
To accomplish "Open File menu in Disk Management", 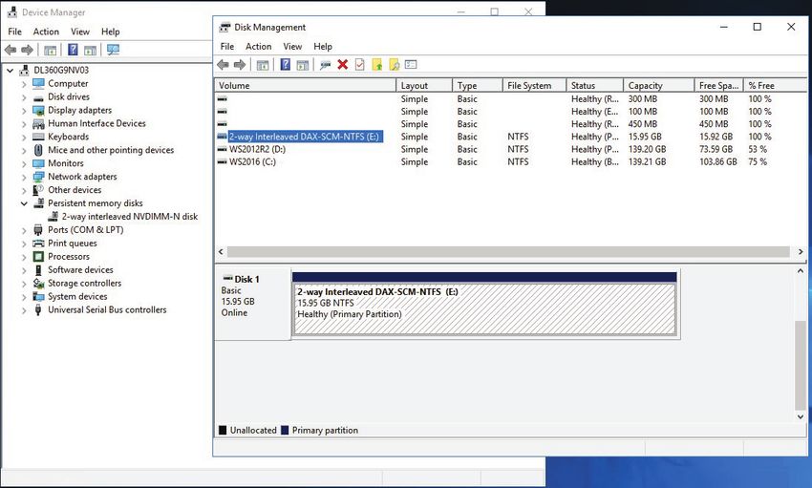I will pyautogui.click(x=226, y=47).
